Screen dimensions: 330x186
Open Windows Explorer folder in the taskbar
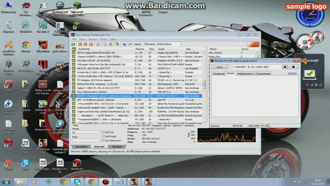click(21, 182)
